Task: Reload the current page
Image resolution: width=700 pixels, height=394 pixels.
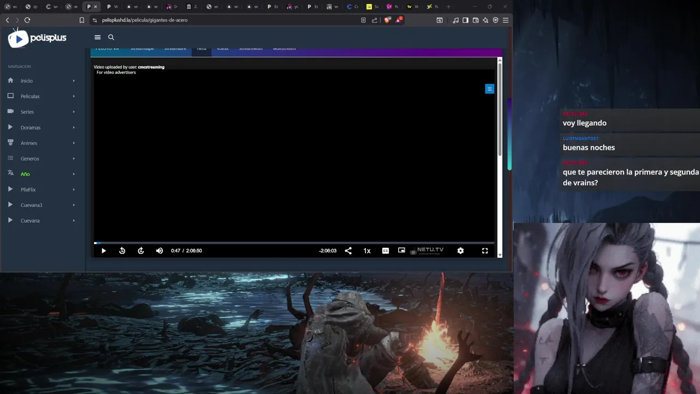Action: pyautogui.click(x=27, y=20)
